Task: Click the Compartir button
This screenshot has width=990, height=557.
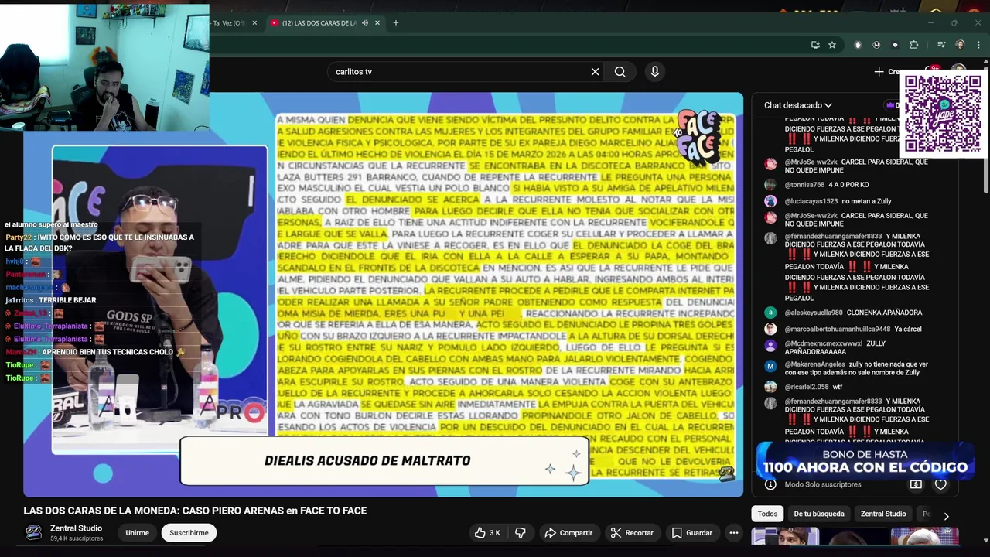Action: coord(568,533)
